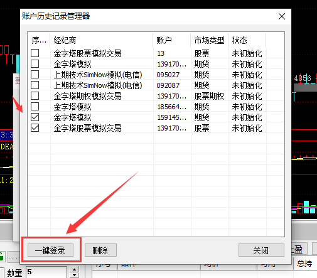Click account cell 185664...

click(172, 107)
